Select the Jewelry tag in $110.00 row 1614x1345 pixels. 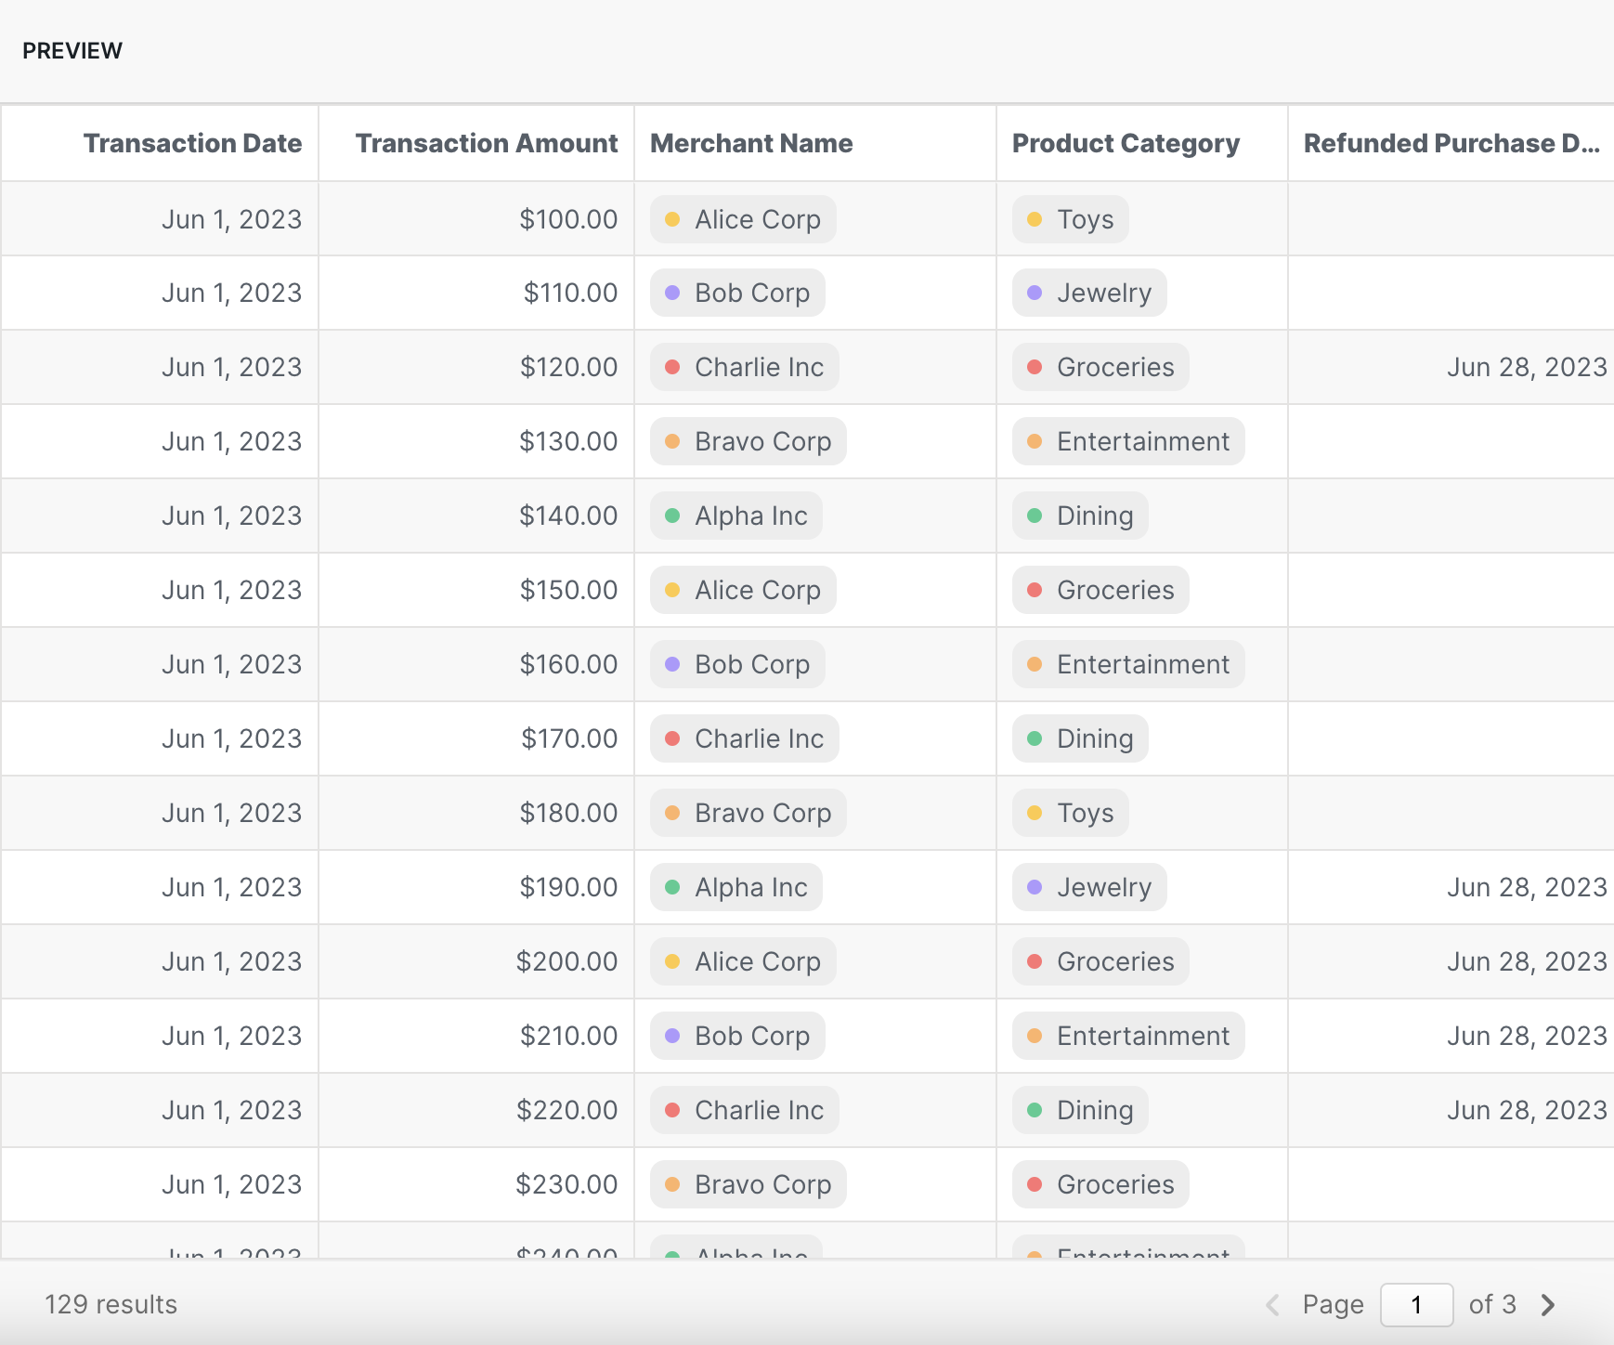pyautogui.click(x=1089, y=294)
